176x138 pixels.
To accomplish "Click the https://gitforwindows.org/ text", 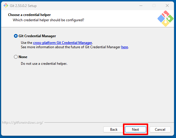I will coord(23,123).
